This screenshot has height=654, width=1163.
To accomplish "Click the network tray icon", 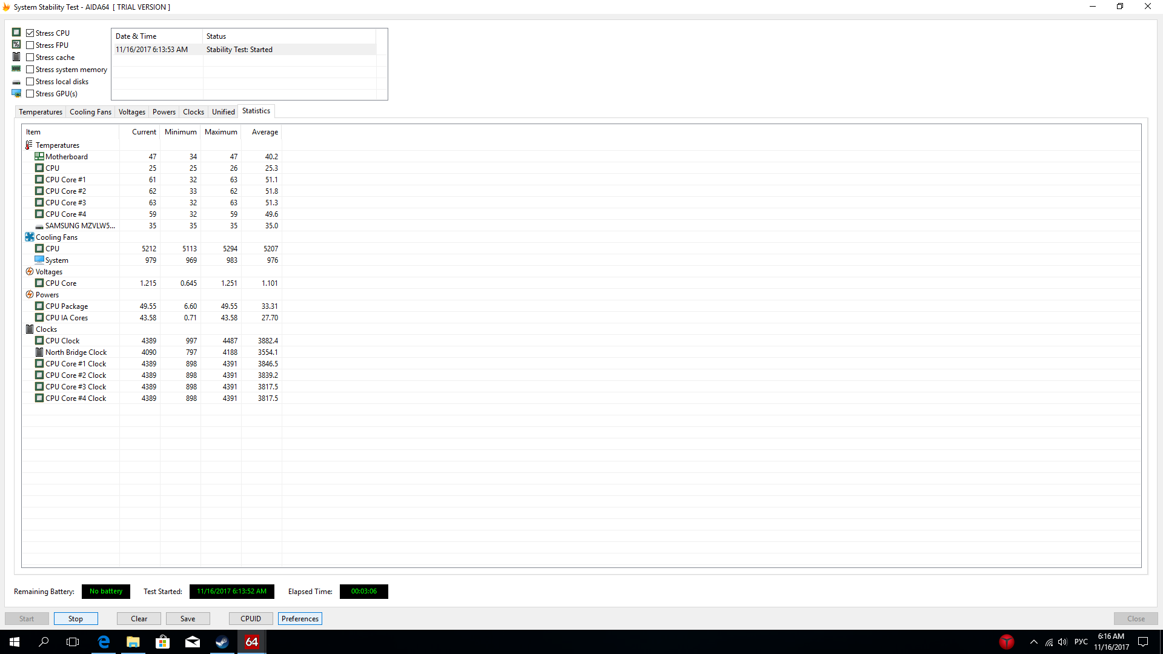I will (1049, 642).
